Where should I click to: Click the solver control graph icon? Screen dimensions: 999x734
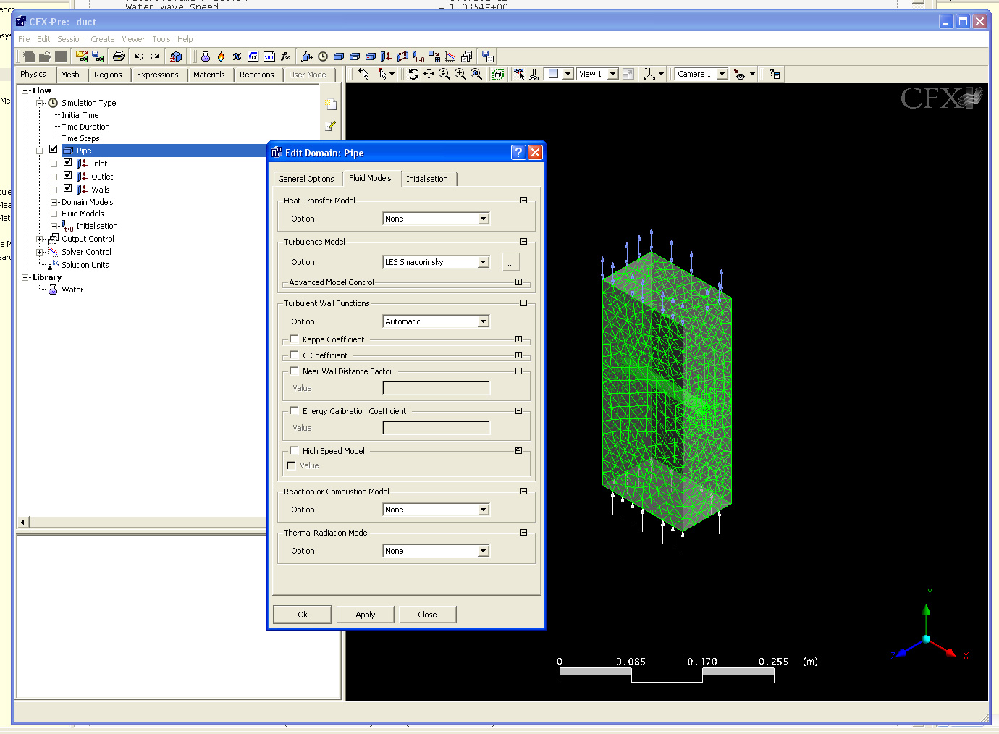click(x=450, y=56)
